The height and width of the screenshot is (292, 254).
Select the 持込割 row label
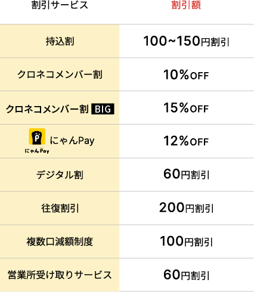(x=60, y=41)
